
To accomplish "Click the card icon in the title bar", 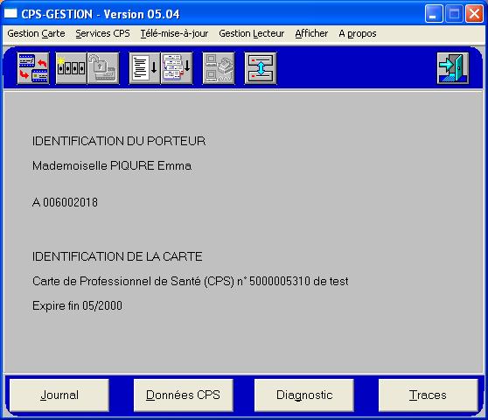I will [x=10, y=14].
